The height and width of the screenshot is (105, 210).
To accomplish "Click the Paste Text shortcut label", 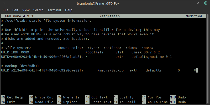I will (102, 102).
